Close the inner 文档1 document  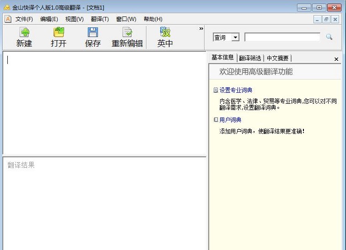(x=335, y=19)
